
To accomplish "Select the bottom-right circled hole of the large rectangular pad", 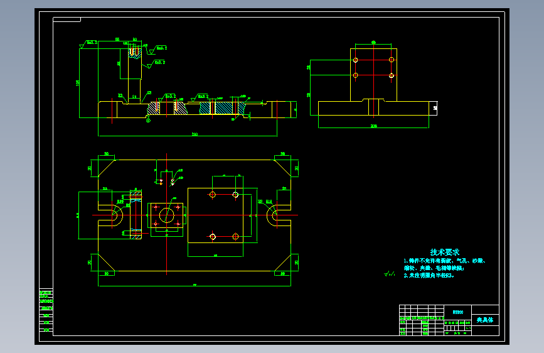I will click(235, 237).
